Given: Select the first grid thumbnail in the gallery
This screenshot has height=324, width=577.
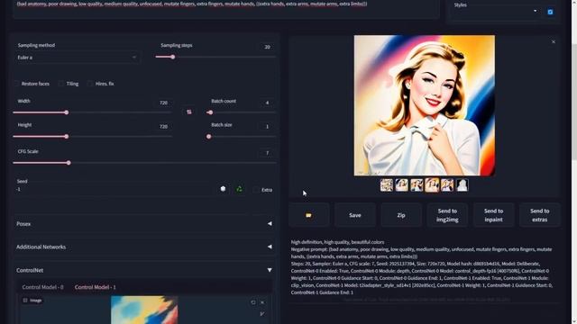Looking at the screenshot, I should point(387,184).
